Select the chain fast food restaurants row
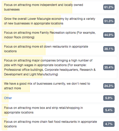 (59, 124)
